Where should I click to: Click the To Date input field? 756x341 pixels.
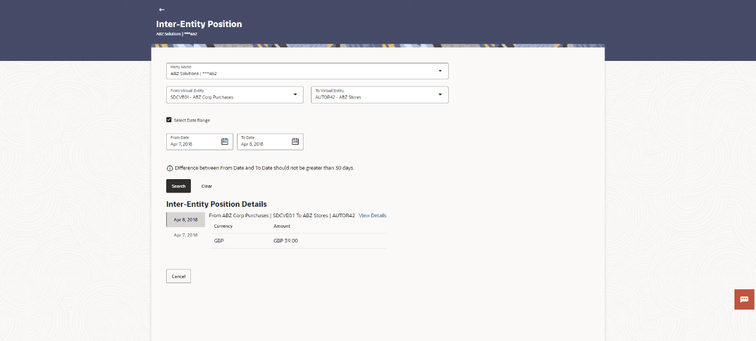(270, 142)
